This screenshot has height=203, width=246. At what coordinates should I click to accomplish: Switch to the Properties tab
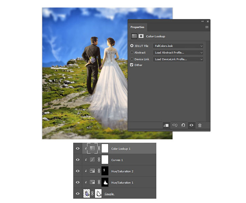[137, 27]
